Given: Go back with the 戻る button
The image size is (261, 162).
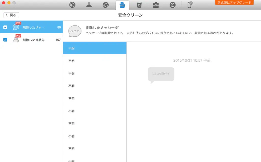Looking at the screenshot, I should [11, 15].
